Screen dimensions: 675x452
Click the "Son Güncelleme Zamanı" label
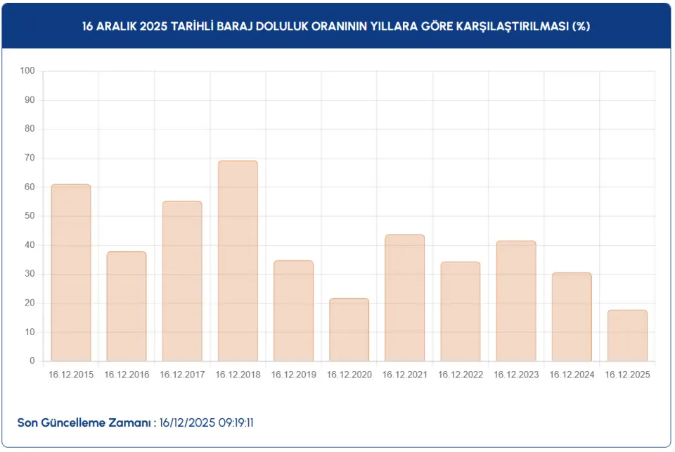point(86,422)
